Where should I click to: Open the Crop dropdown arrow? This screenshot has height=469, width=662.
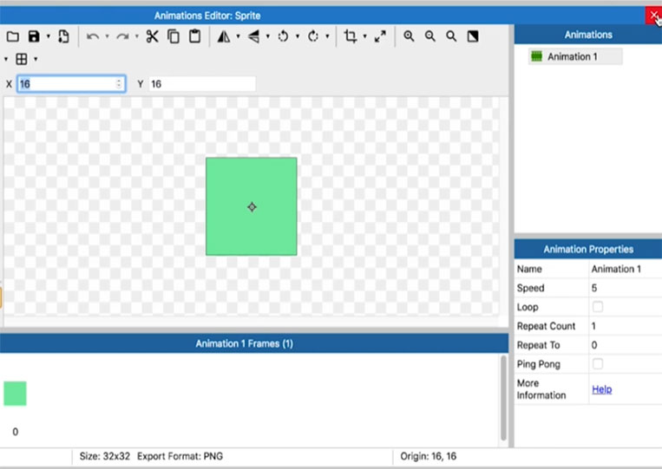(364, 36)
